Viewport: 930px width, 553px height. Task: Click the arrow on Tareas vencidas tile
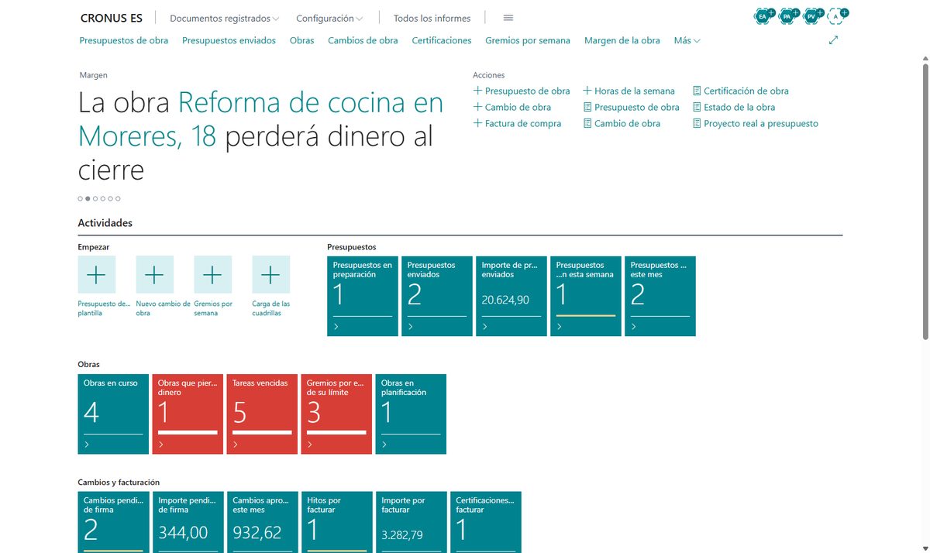pos(236,445)
